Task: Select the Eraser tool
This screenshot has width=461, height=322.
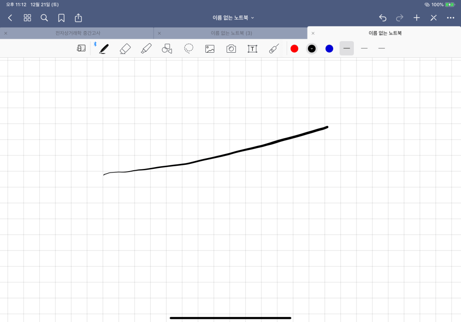Action: tap(125, 49)
